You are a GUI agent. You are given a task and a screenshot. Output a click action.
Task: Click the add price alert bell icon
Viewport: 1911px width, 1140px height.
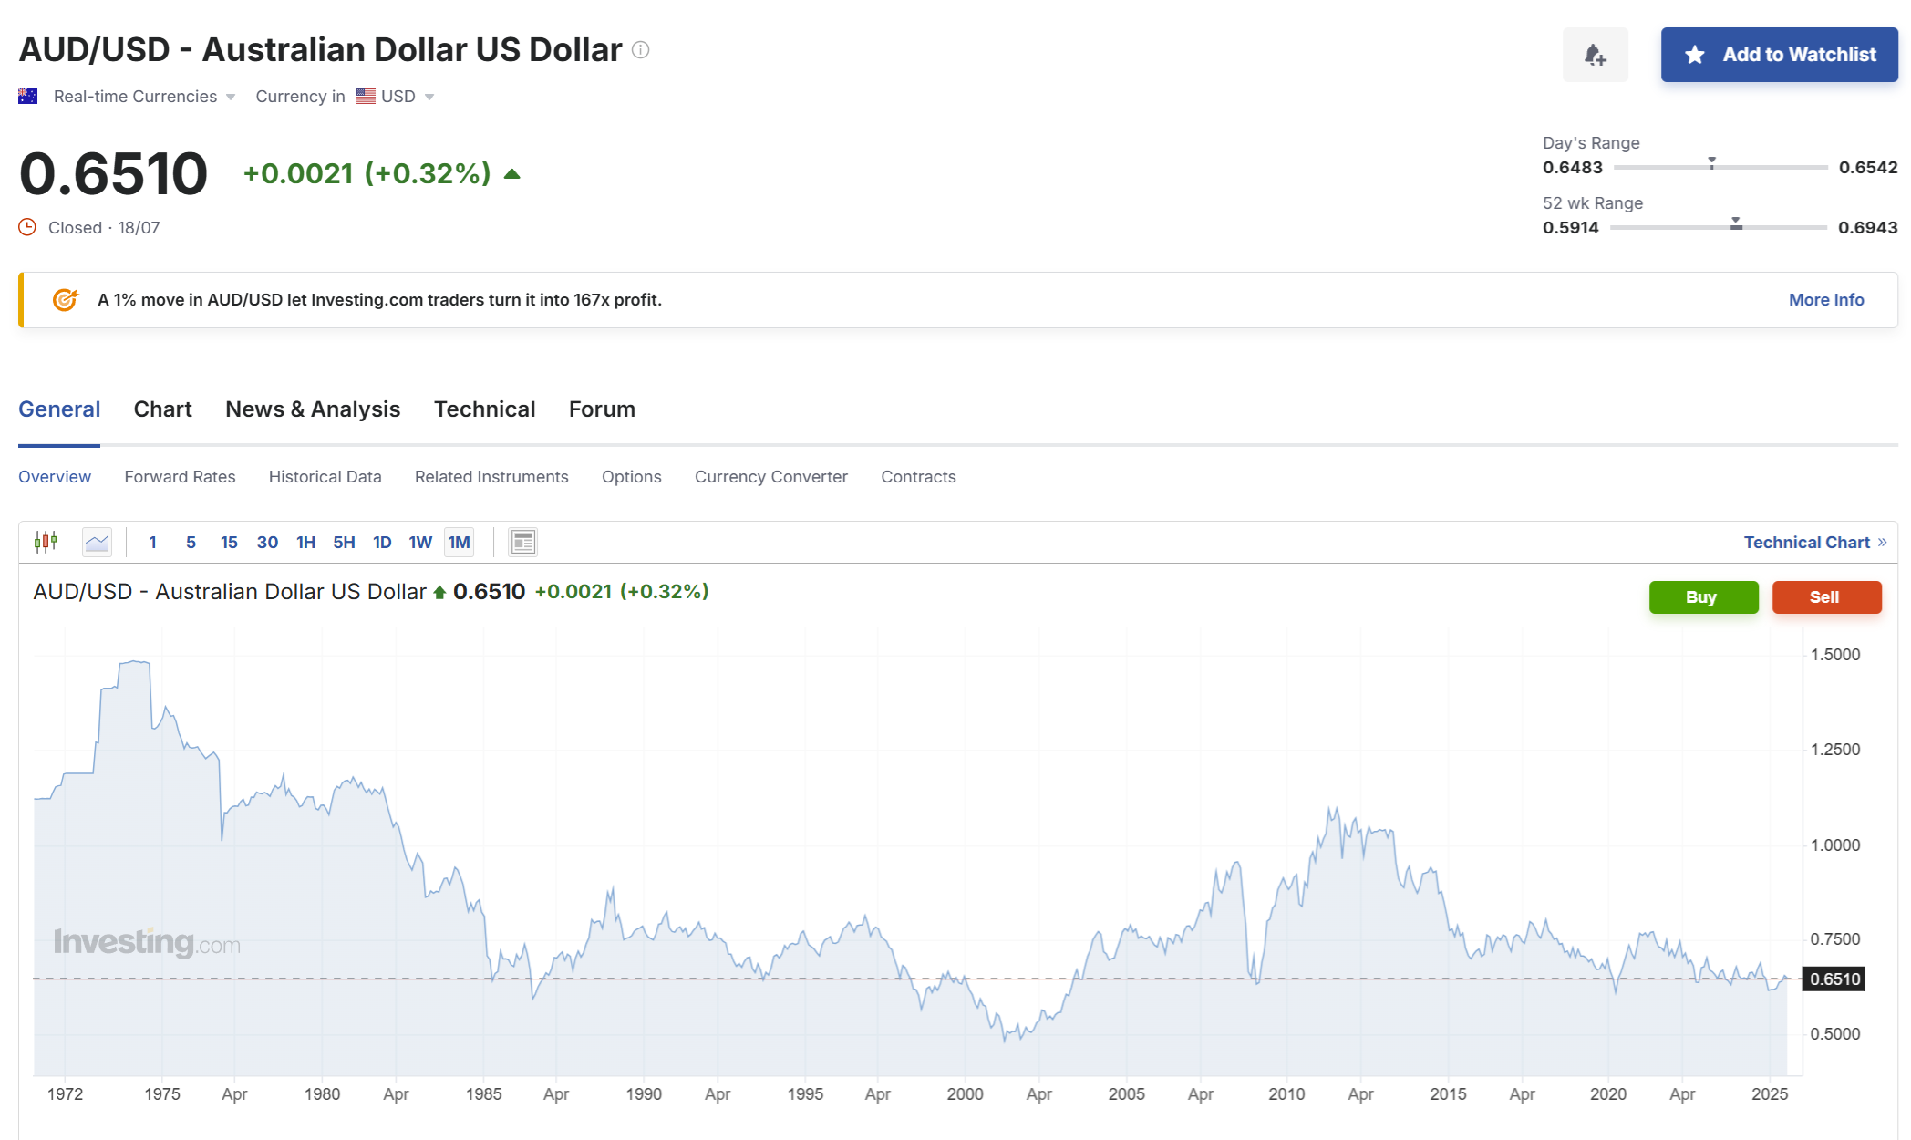(1595, 55)
